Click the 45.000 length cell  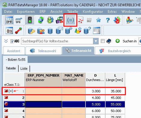click(x=115, y=98)
